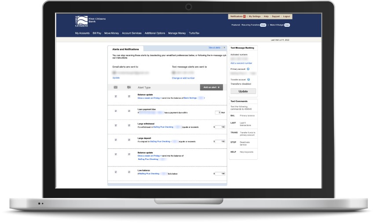Open Basic Savings account dropdown
Screen dimensions: 374x223
click(x=194, y=98)
